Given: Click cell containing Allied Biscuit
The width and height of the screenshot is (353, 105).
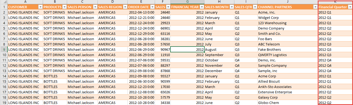Looking at the screenshot, I should 288,81.
